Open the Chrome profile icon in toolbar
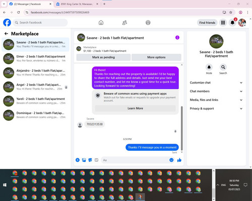This screenshot has width=252, height=201. click(240, 12)
